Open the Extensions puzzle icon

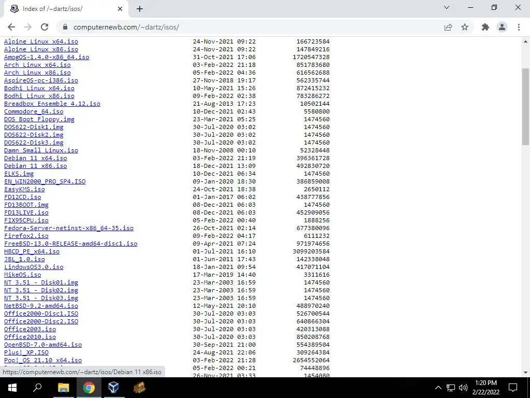[x=485, y=27]
